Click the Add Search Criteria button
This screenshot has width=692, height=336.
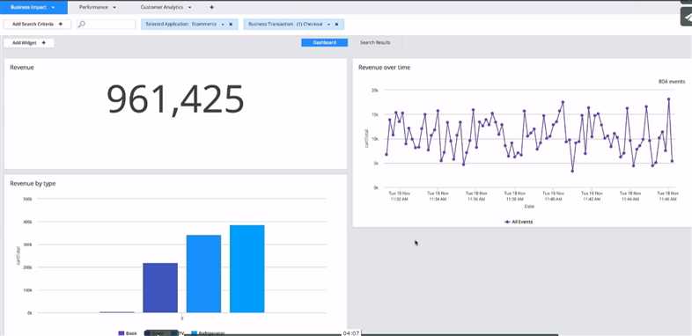[37, 25]
